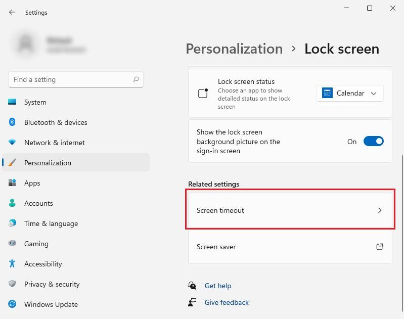
Task: Expand the Screen timeout setting
Action: tap(290, 210)
